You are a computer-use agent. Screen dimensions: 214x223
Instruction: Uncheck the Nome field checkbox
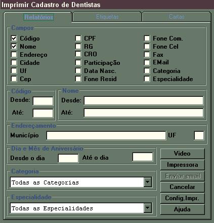point(14,46)
